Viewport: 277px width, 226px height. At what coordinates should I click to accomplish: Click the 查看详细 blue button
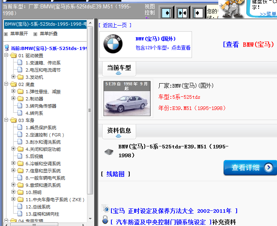pyautogui.click(x=250, y=168)
